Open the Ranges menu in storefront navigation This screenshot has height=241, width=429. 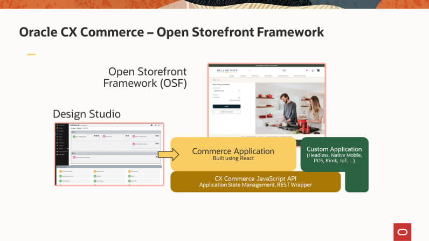click(231, 76)
